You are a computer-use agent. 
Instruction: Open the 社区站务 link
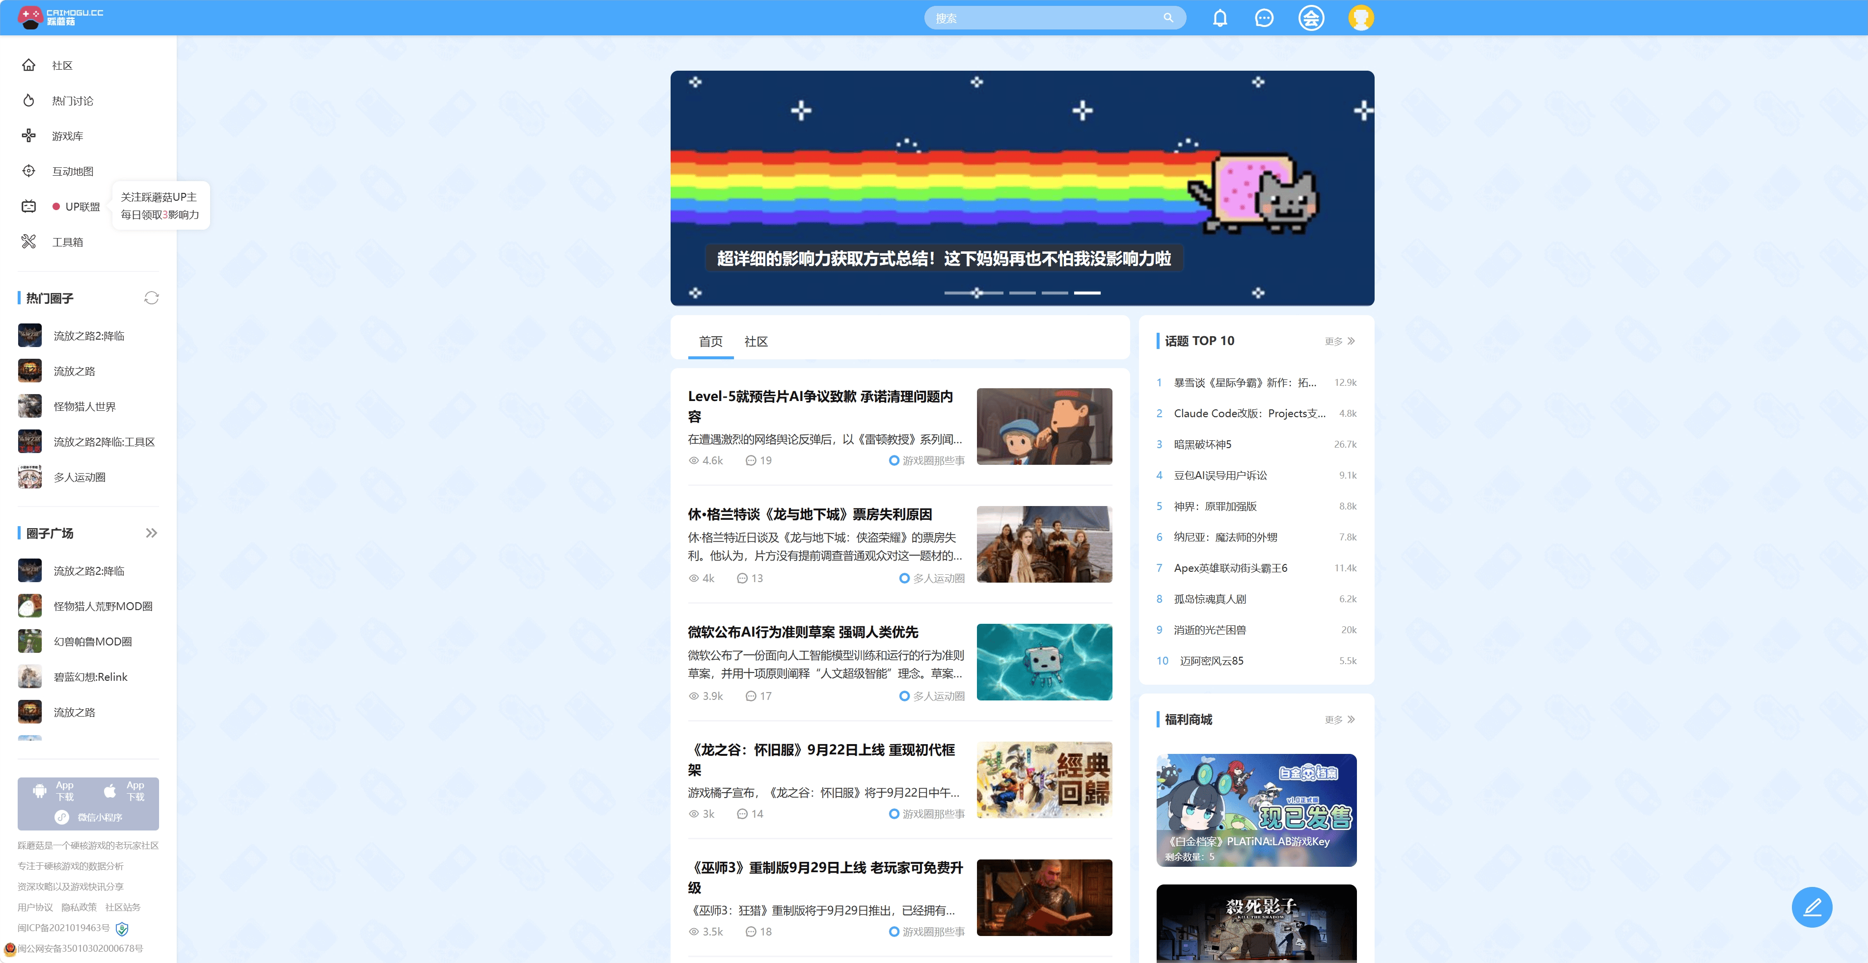pos(123,907)
